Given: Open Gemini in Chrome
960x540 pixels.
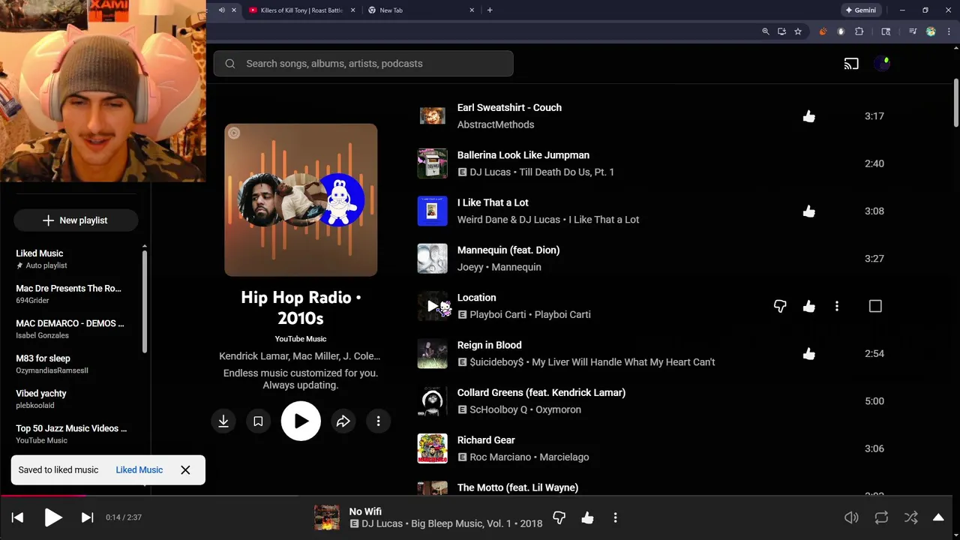Looking at the screenshot, I should point(861,10).
